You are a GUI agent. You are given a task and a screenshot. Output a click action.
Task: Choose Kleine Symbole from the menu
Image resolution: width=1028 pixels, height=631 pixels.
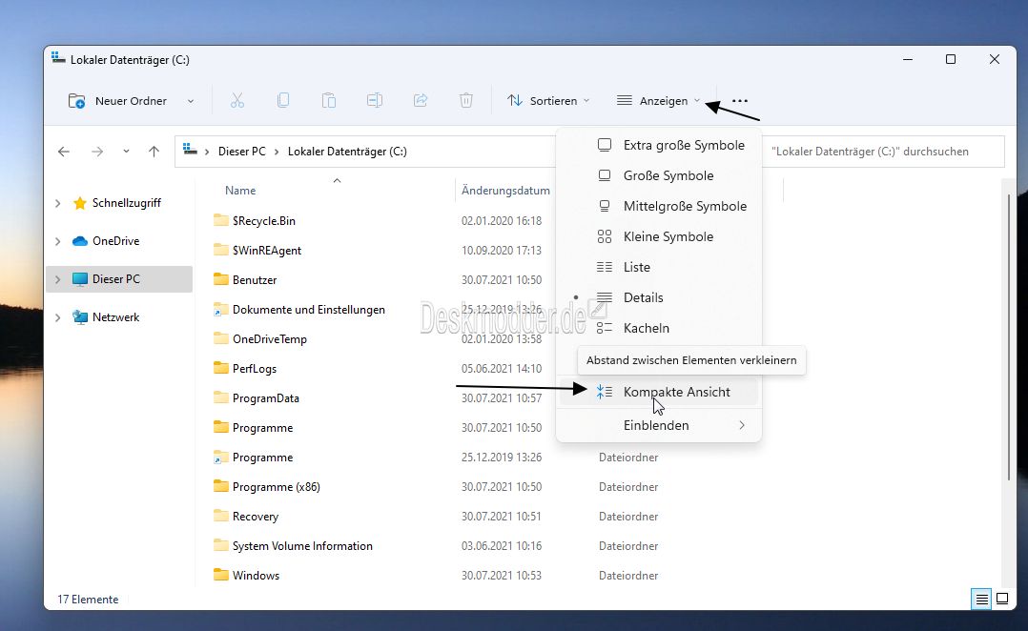point(659,236)
